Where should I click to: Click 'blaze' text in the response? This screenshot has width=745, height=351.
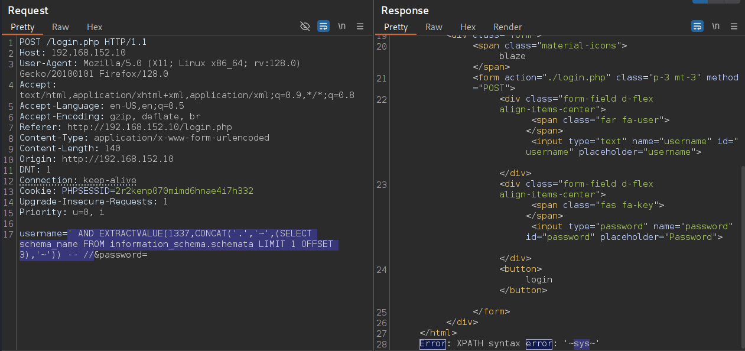pyautogui.click(x=512, y=56)
